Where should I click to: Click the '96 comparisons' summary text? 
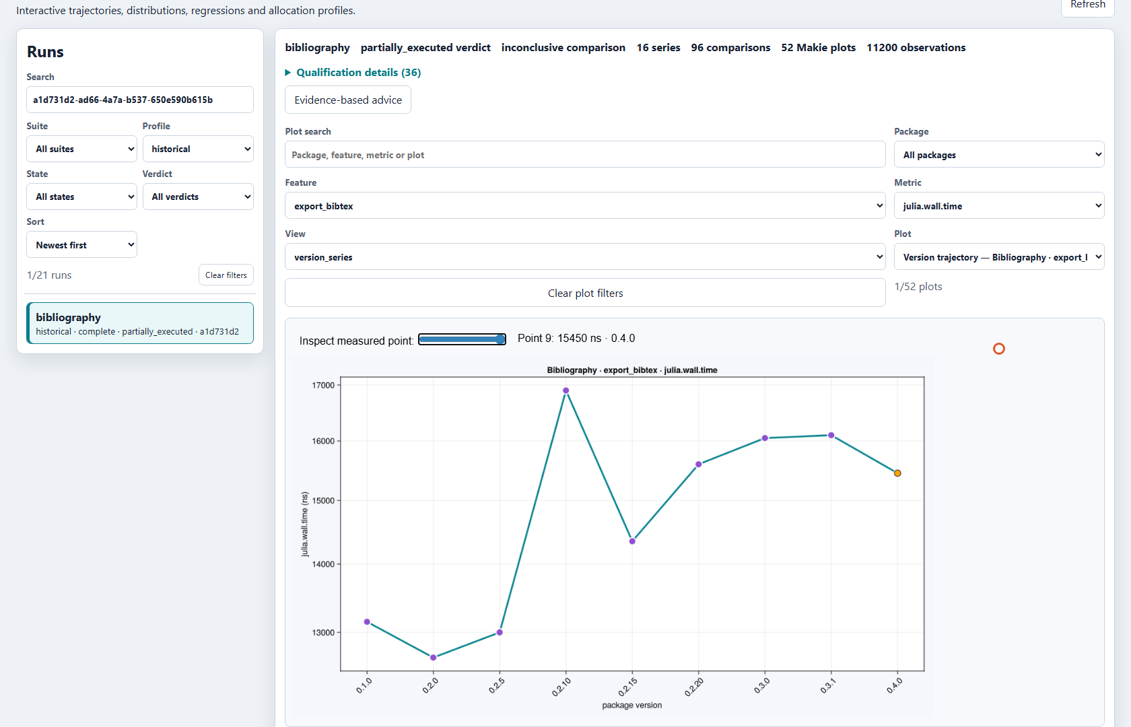[730, 48]
